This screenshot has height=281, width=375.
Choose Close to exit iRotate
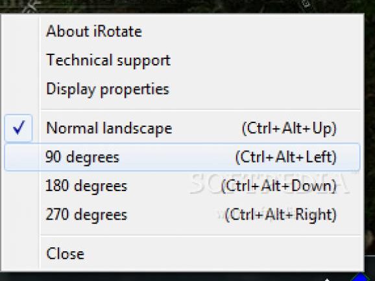[x=65, y=254]
